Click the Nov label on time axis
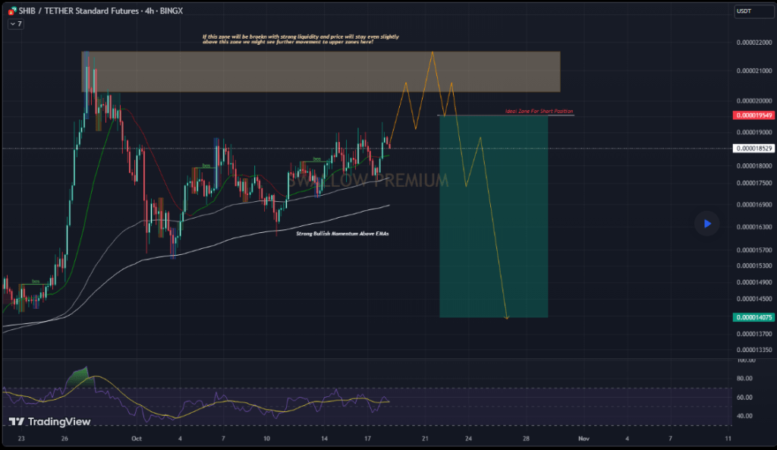The height and width of the screenshot is (450, 777). coord(583,439)
